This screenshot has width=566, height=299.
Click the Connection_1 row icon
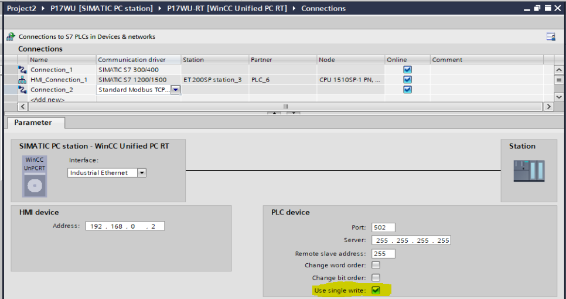(22, 70)
